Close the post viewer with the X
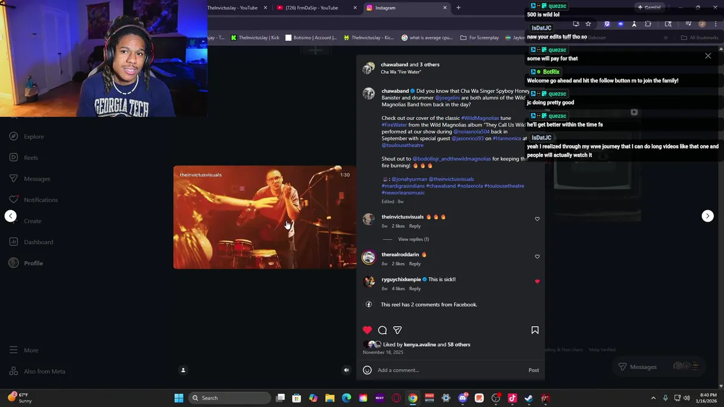The height and width of the screenshot is (407, 724). click(x=708, y=56)
